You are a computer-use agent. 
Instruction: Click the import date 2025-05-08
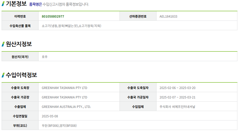tap(50, 116)
